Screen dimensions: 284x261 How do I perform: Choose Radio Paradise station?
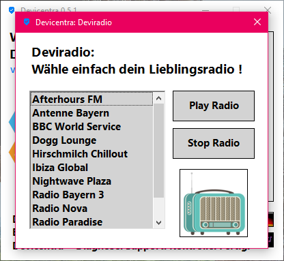pyautogui.click(x=91, y=221)
